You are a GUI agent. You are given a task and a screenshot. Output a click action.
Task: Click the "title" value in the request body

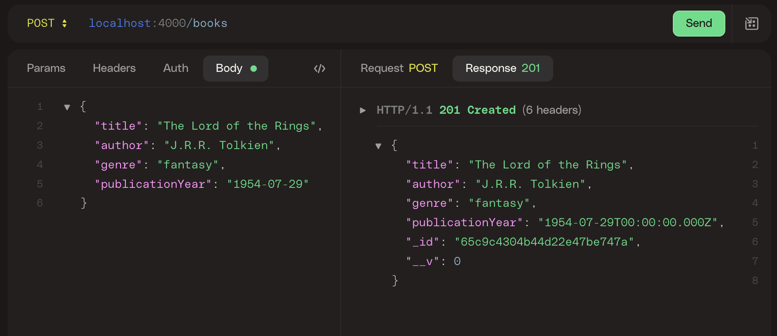(x=236, y=126)
